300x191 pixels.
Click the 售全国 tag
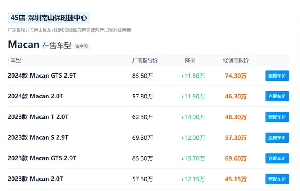coord(82,46)
